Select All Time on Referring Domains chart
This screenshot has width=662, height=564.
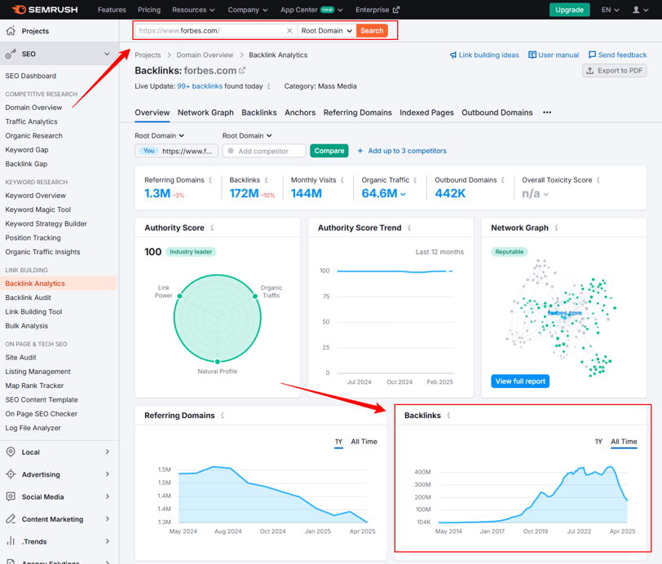pos(364,442)
